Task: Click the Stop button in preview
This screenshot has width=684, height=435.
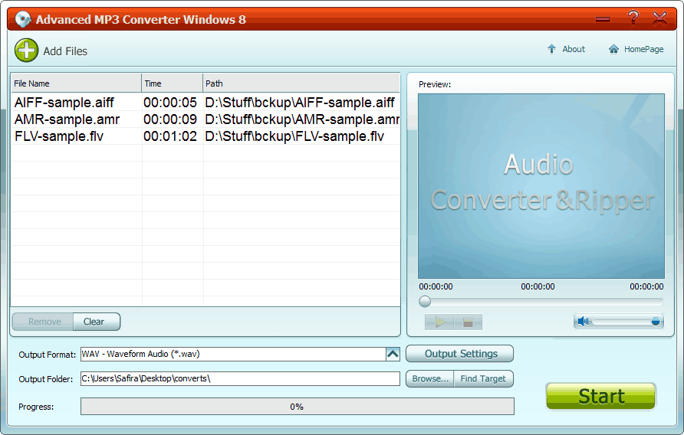Action: point(468,322)
